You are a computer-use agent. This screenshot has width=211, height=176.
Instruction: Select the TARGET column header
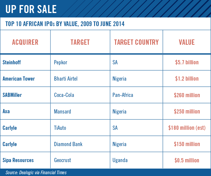click(x=80, y=42)
